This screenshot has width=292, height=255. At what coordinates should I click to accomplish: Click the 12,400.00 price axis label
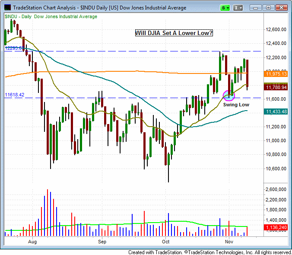point(276,43)
